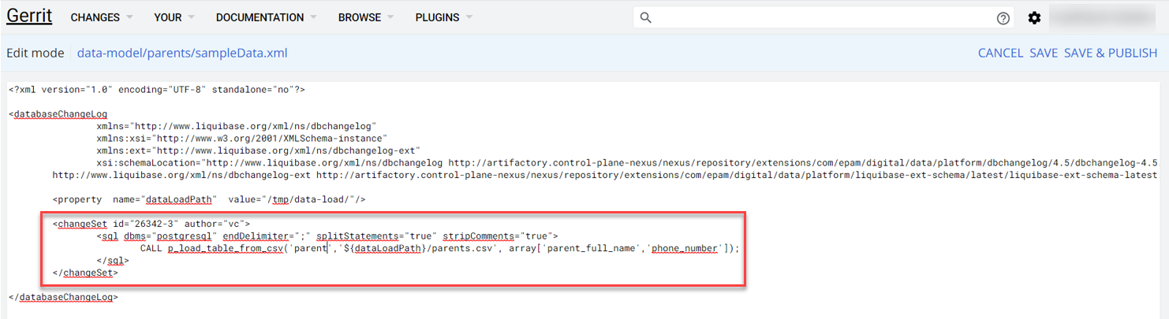Click 'parent_full_name' in the array argument
1169x319 pixels.
[x=593, y=248]
